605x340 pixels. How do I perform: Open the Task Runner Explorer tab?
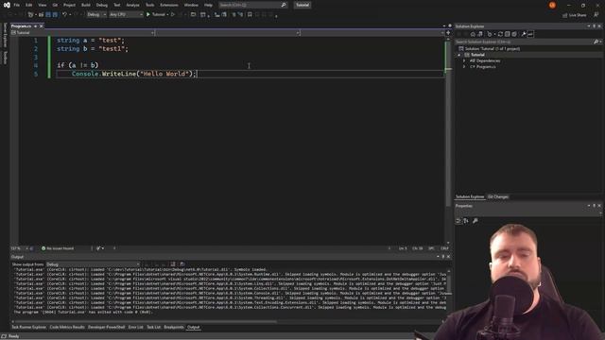point(28,328)
